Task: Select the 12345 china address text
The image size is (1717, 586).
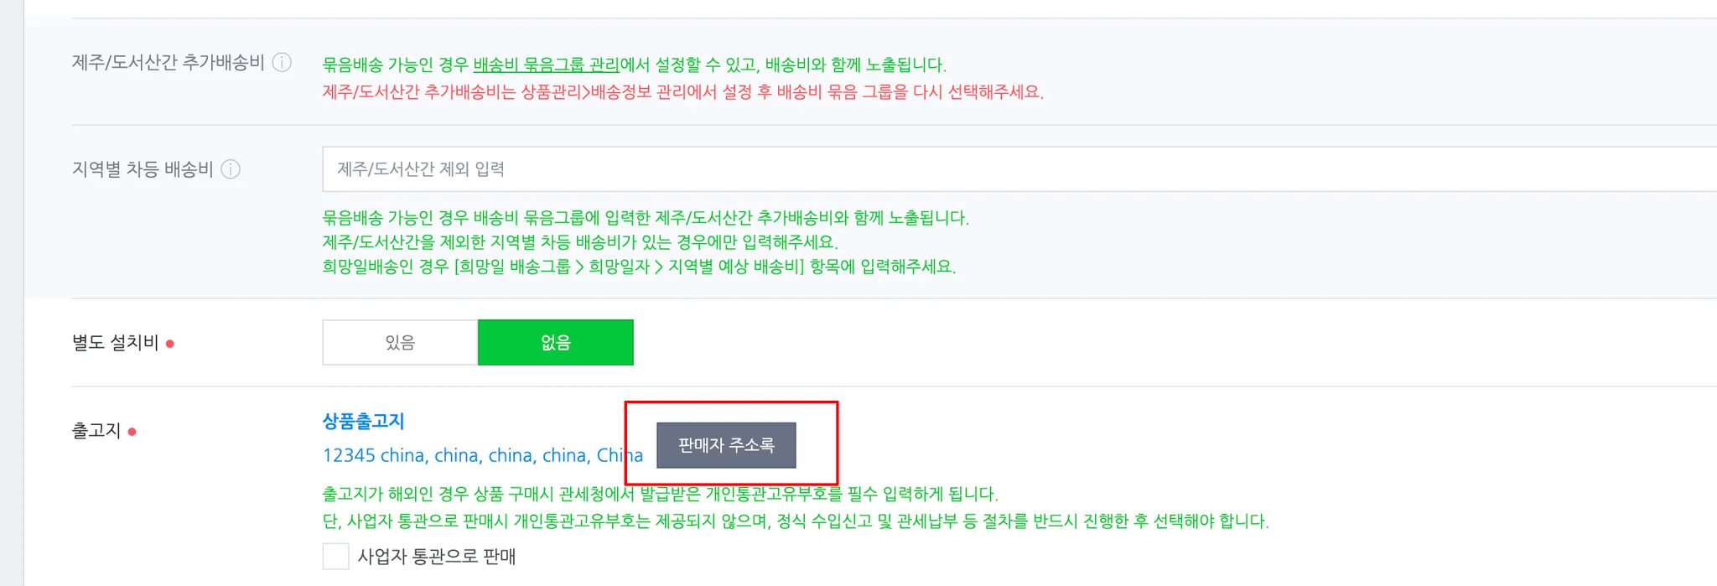Action: [x=483, y=455]
